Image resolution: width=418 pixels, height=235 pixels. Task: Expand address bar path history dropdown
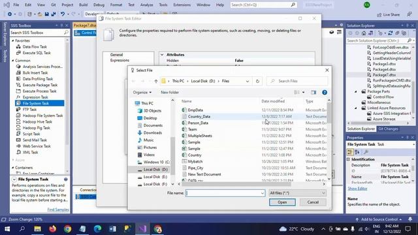click(248, 81)
